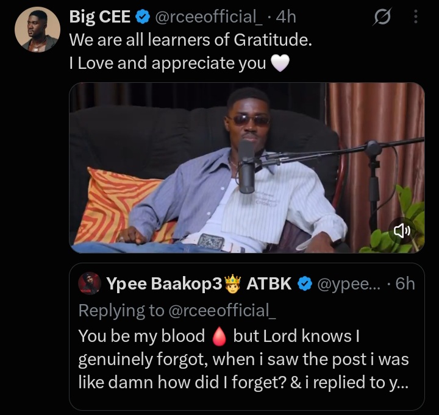The height and width of the screenshot is (415, 439).
Task: Open the @rceeofficial_ handle link
Action: coord(209,17)
